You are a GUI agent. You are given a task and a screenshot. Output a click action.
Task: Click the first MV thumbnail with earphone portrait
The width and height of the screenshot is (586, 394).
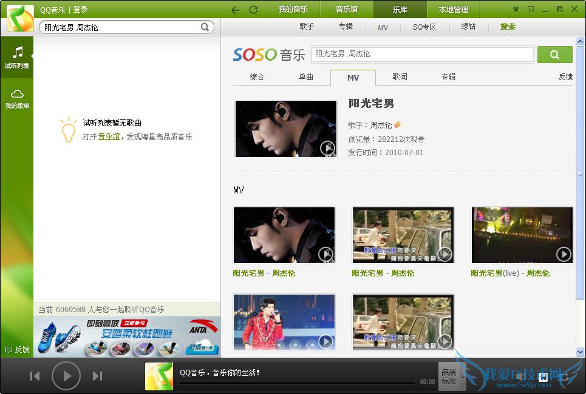tap(284, 235)
